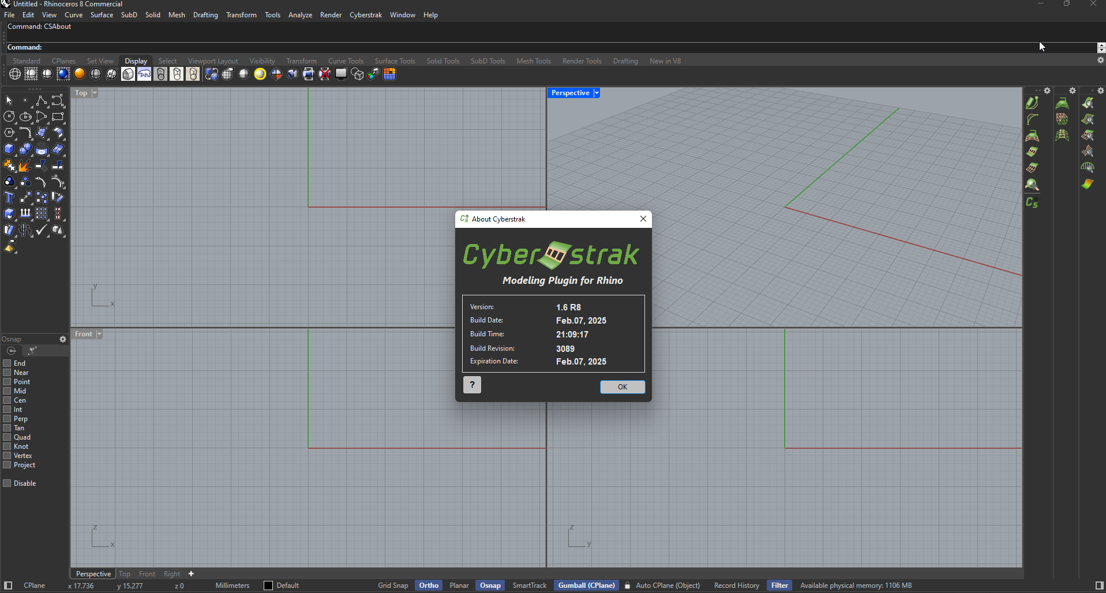1106x593 pixels.
Task: Click Record History in status bar
Action: pyautogui.click(x=736, y=586)
